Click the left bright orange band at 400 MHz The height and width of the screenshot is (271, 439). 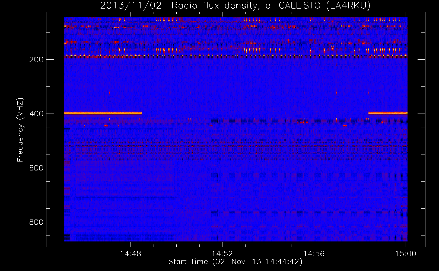pos(103,113)
